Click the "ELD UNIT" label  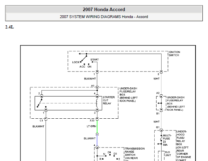click(168, 154)
